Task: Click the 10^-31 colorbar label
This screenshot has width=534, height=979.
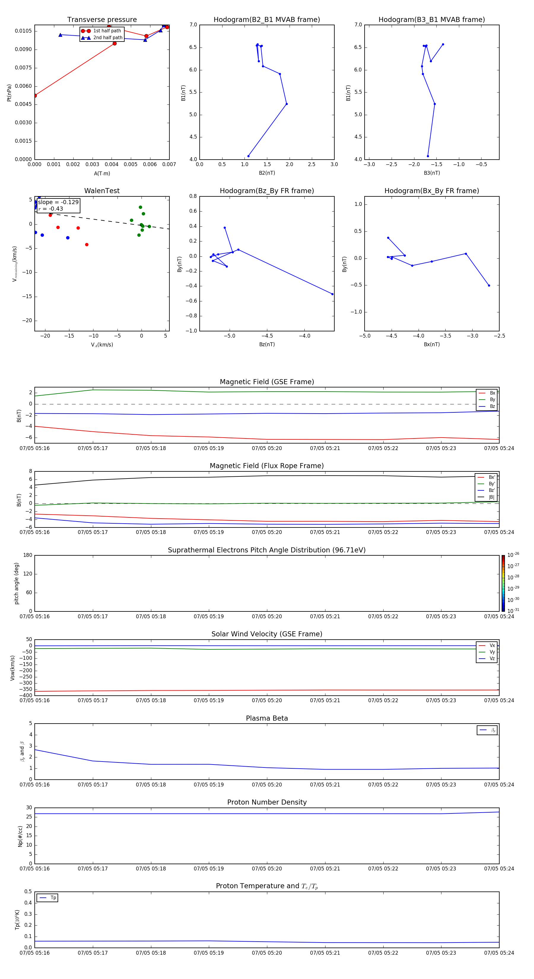Action: click(513, 611)
